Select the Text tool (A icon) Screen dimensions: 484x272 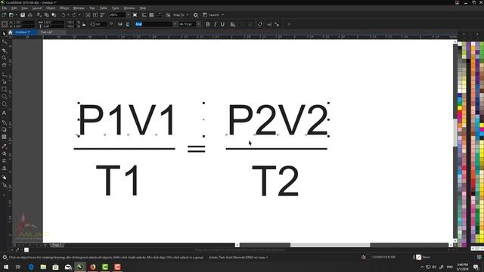pyautogui.click(x=4, y=113)
